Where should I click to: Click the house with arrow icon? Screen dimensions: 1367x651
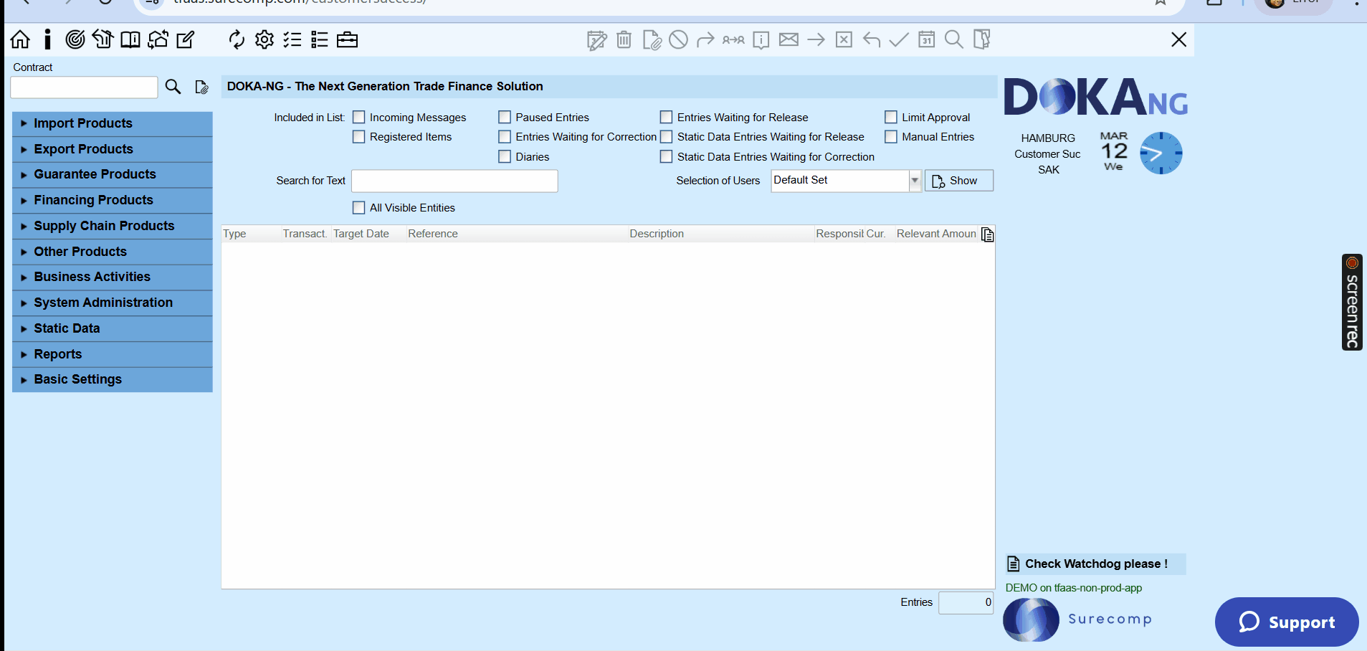103,39
